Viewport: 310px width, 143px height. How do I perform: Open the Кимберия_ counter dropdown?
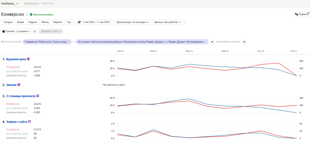10,4
